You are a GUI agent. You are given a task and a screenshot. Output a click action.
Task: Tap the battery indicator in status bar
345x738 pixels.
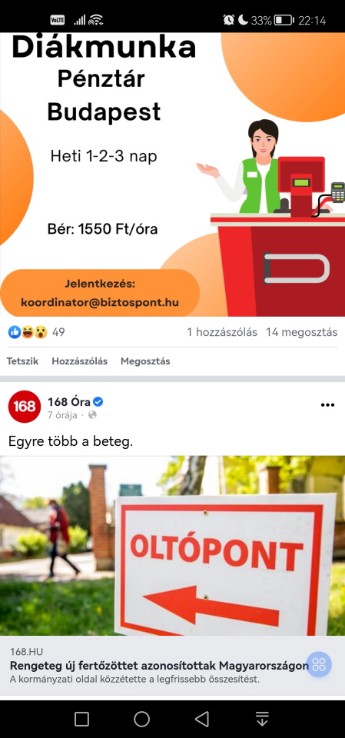284,20
